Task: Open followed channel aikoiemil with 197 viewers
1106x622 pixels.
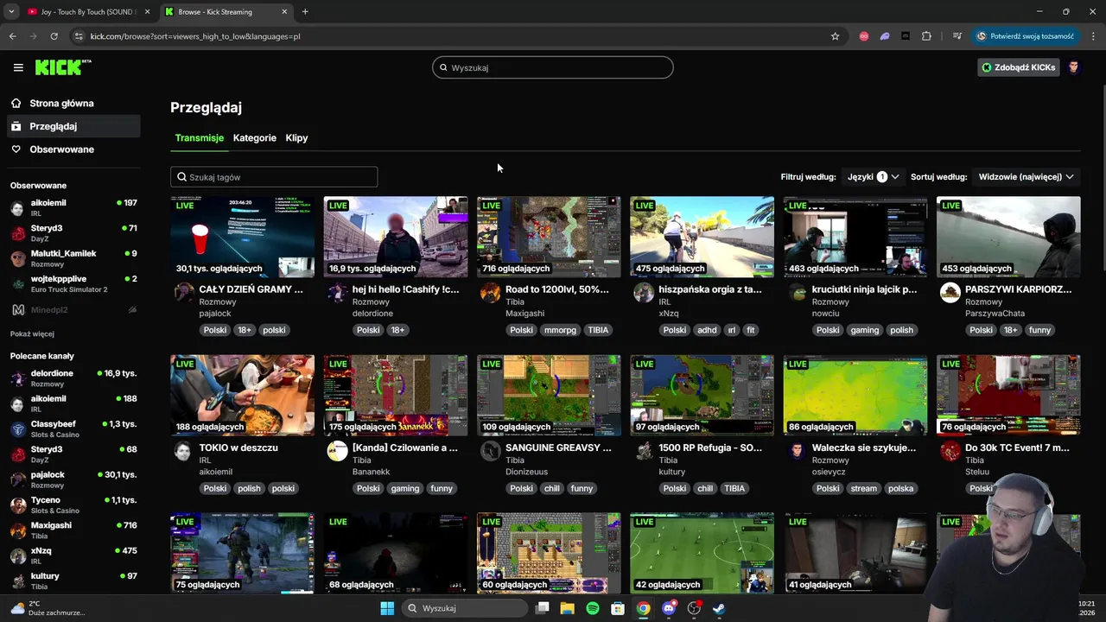Action: point(73,207)
